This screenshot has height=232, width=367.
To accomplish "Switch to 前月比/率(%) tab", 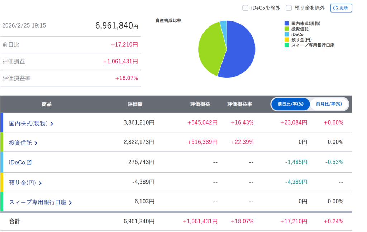I will tap(329, 104).
